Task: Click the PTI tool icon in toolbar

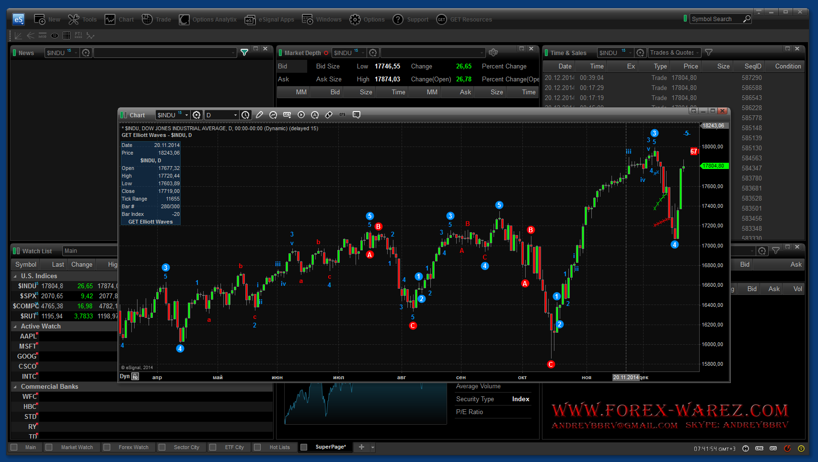Action: coord(78,35)
